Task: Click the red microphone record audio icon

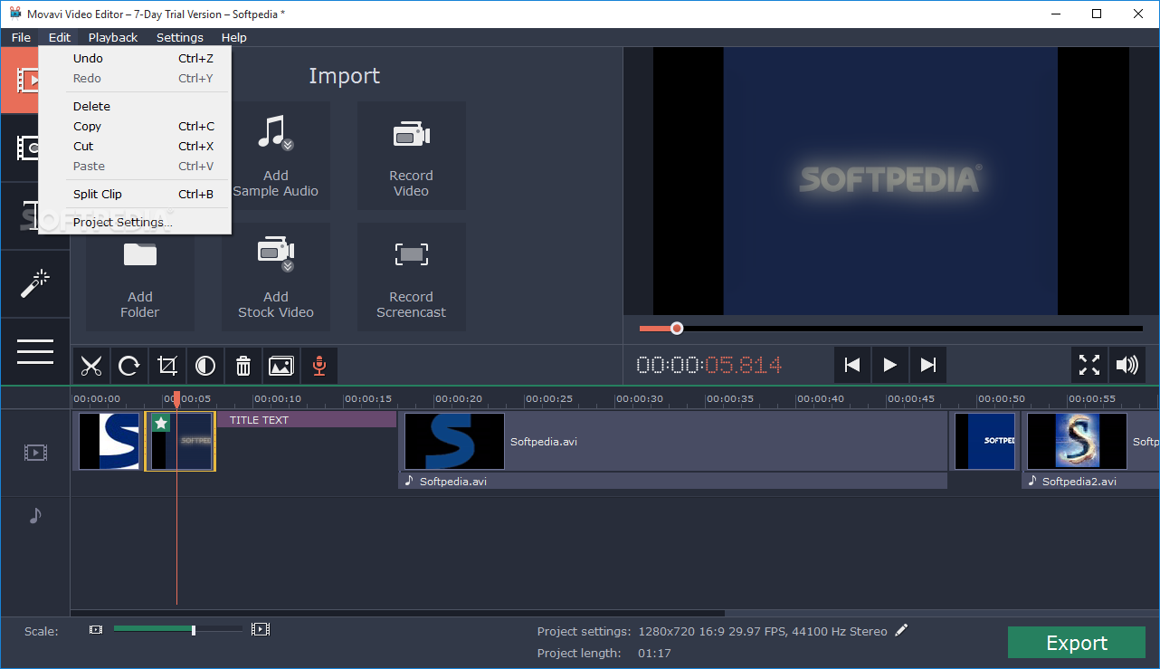Action: (319, 366)
